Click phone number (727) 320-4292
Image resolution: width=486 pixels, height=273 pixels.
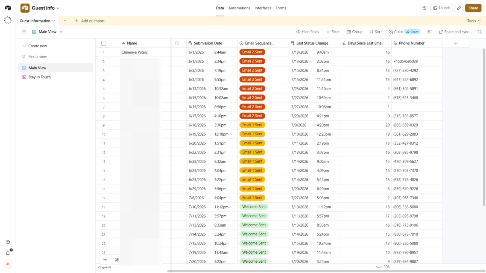(406, 71)
